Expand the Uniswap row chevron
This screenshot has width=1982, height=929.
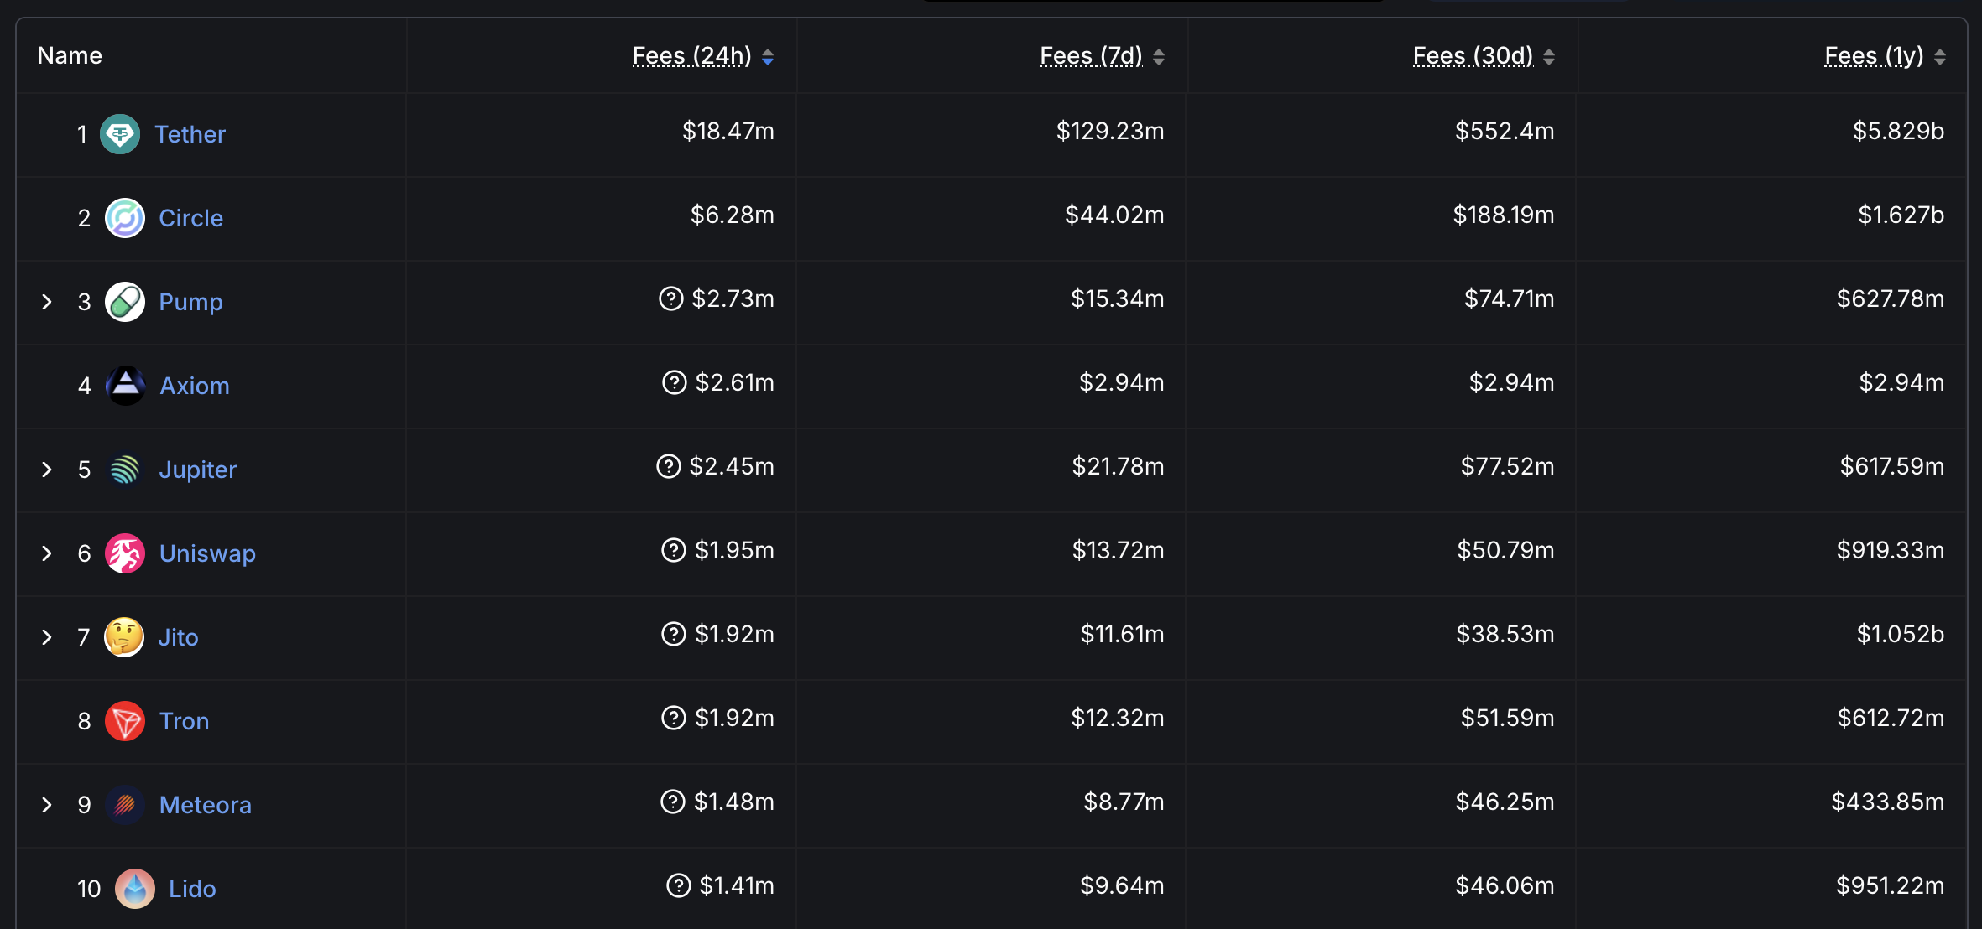[x=47, y=553]
